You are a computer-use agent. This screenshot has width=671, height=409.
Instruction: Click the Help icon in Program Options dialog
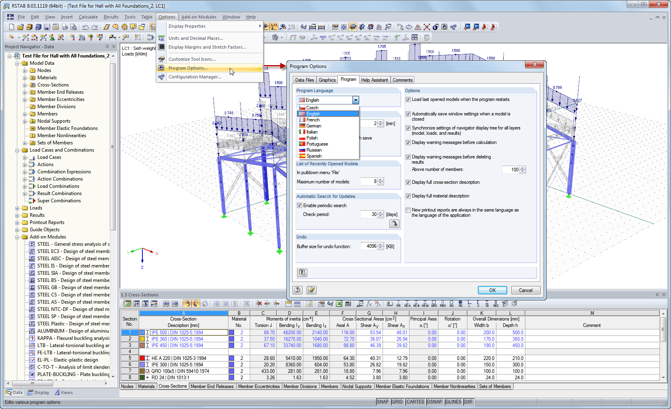297,290
